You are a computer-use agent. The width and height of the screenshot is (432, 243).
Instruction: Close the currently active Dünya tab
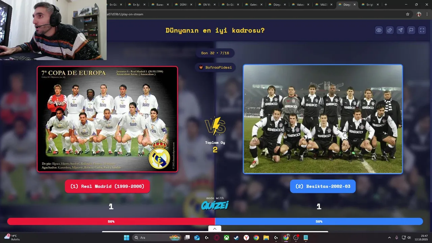point(354,5)
